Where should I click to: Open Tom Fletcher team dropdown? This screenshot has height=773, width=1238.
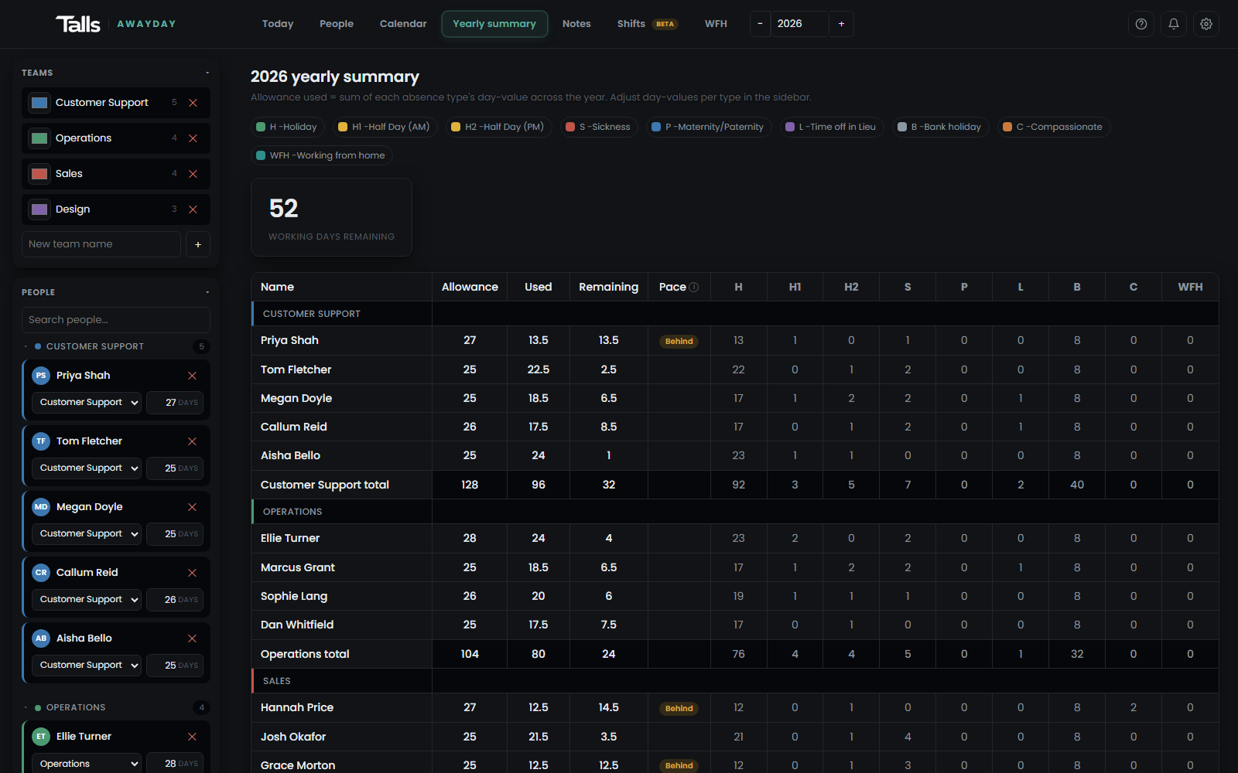coord(87,468)
